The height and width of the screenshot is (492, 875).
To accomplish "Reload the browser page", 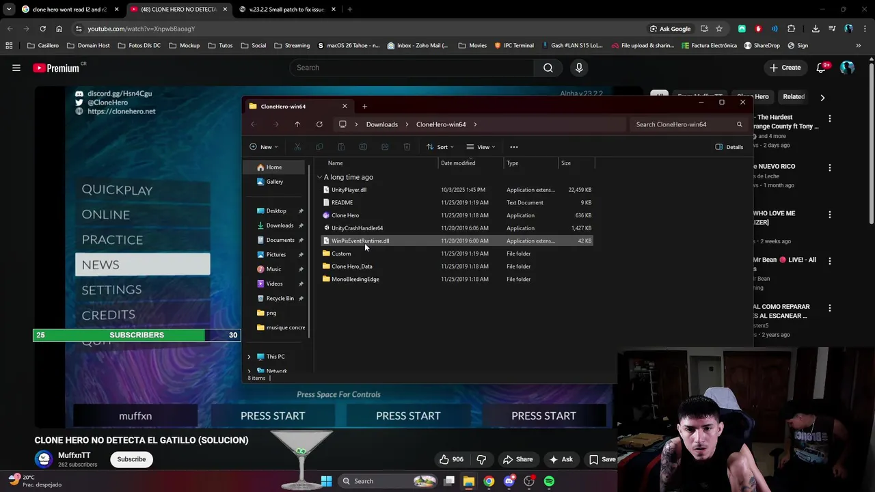I will 42,29.
